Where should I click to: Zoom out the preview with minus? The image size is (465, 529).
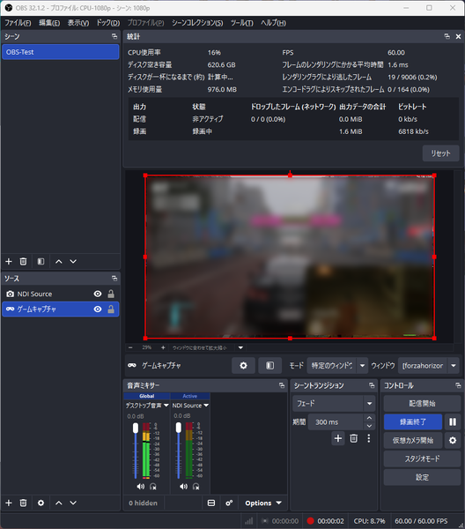[x=130, y=347]
